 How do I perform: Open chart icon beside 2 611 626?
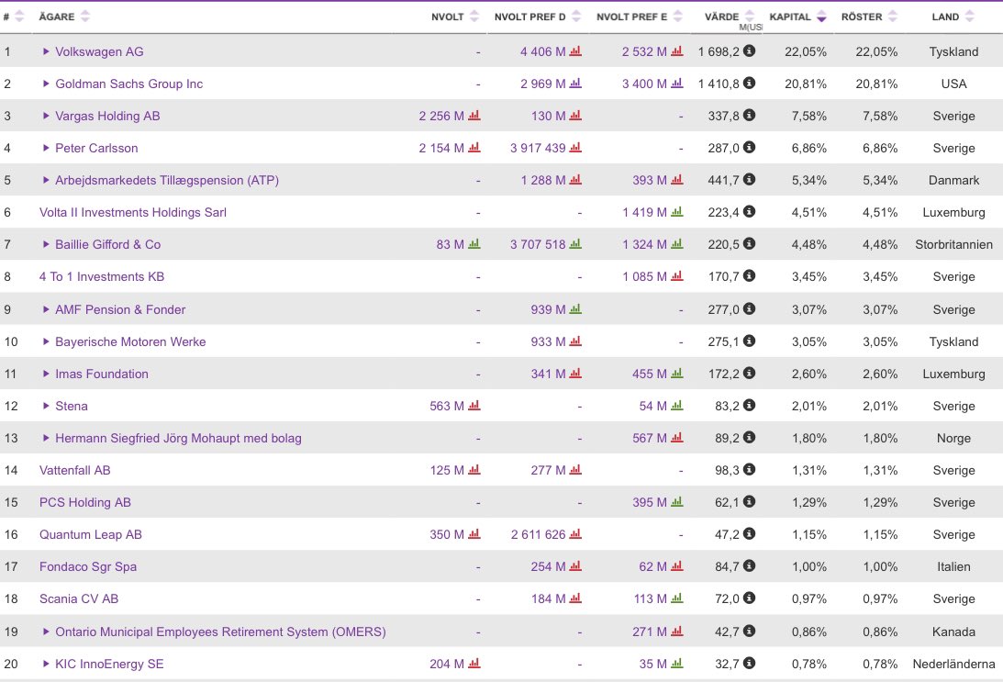point(575,533)
